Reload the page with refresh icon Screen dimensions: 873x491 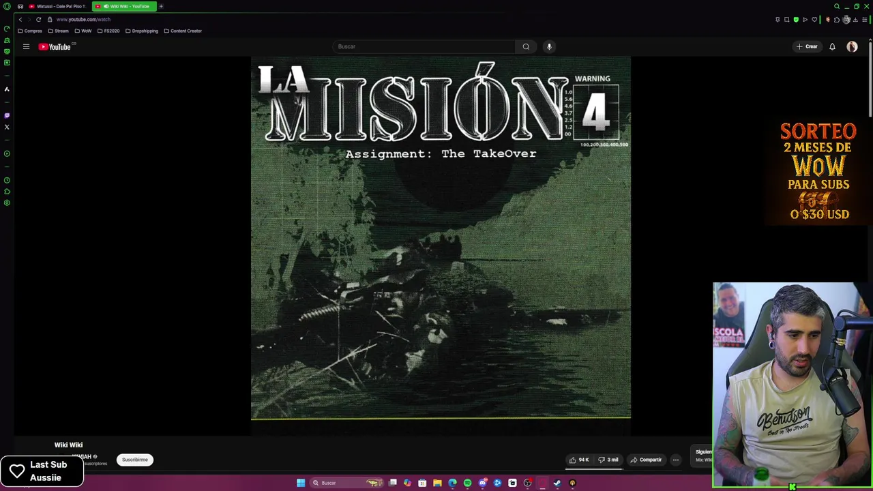(x=38, y=19)
